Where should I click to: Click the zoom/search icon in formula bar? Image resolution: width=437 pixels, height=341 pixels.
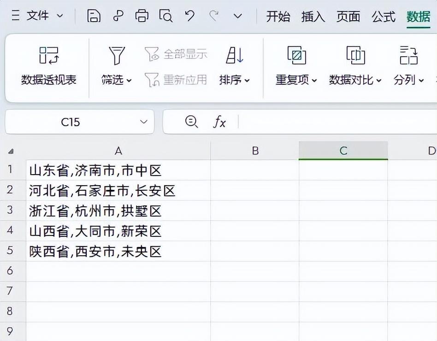click(191, 122)
